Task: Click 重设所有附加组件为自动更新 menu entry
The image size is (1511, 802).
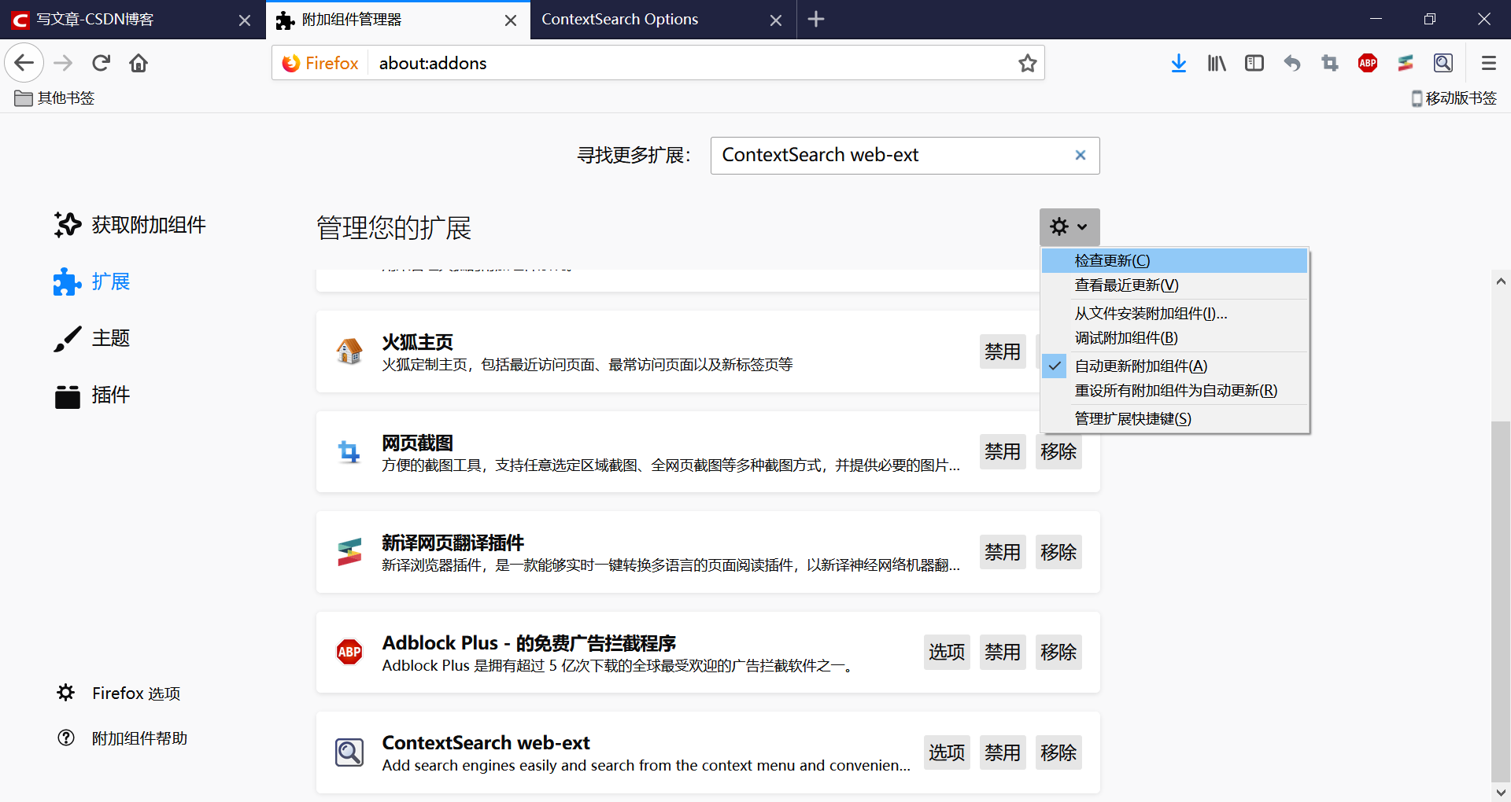Action: point(1175,390)
